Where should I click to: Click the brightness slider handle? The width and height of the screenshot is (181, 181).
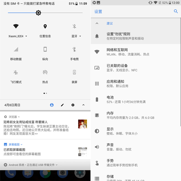(x=38, y=13)
